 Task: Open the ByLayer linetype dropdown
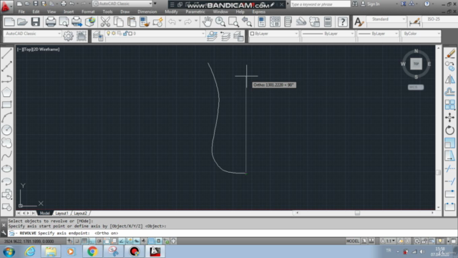point(328,34)
